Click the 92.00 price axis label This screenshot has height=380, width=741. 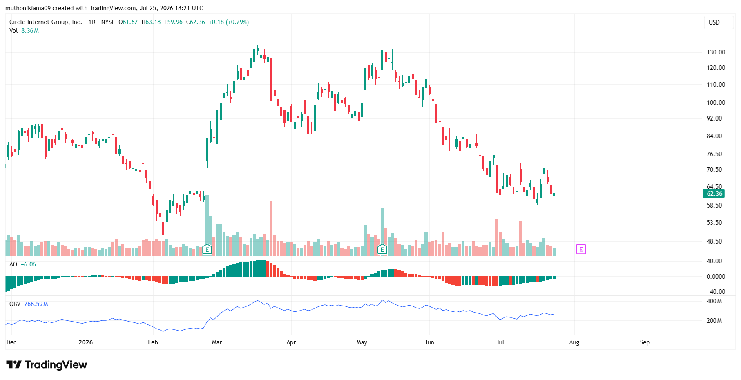[714, 118]
